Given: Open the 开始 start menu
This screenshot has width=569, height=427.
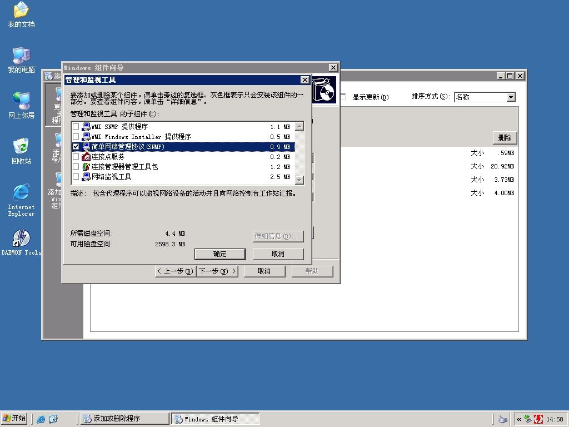Looking at the screenshot, I should [x=15, y=419].
